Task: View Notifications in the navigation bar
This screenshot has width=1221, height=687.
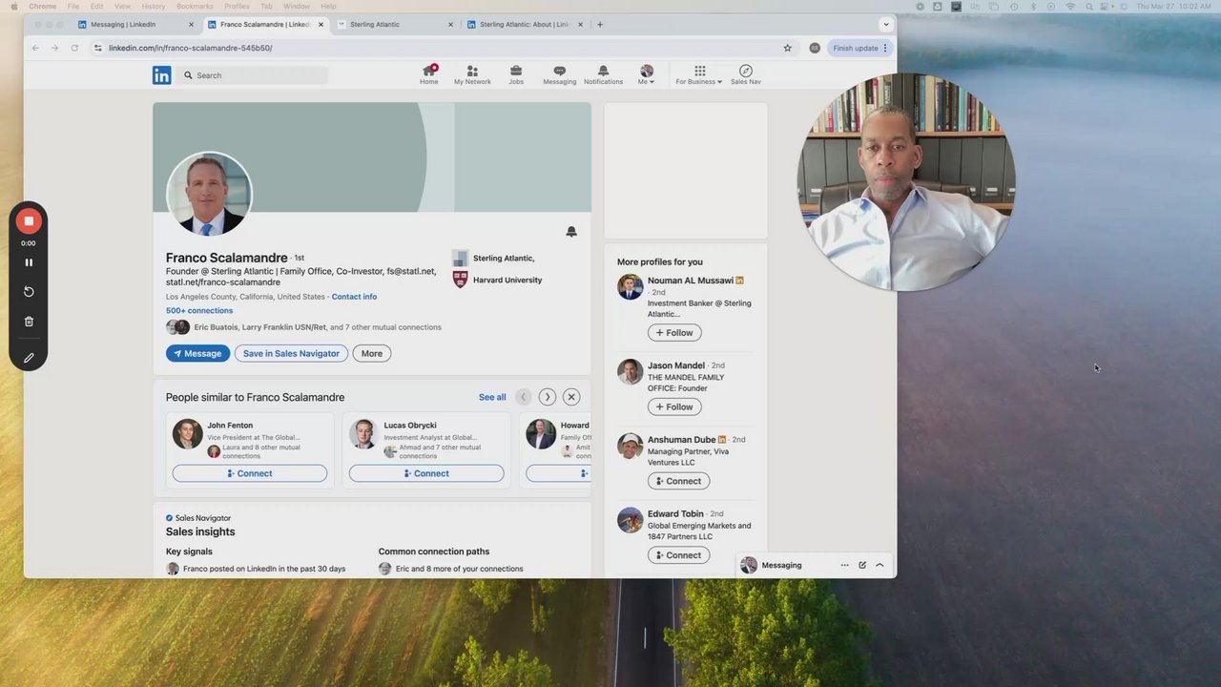Action: (603, 74)
